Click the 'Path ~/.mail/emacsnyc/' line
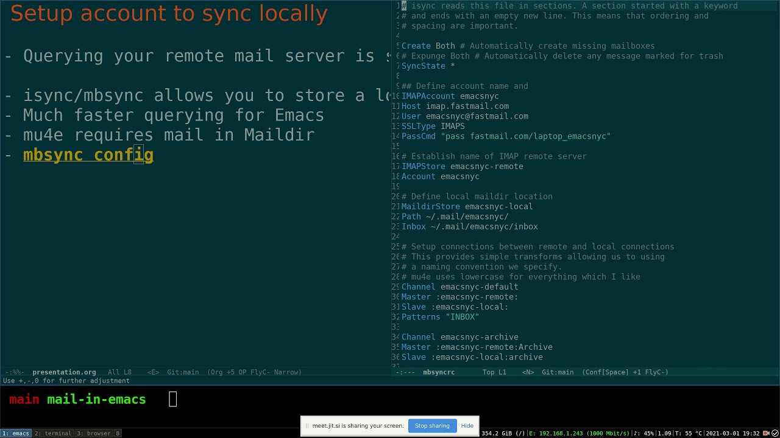 pyautogui.click(x=455, y=217)
